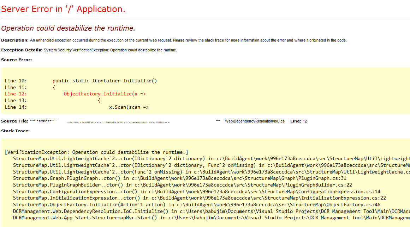Screen dimensions: 410x227
Task: Click LightweightCache ctor(IDictionary`2 dictionary) stack line
Action: pyautogui.click(x=211, y=159)
